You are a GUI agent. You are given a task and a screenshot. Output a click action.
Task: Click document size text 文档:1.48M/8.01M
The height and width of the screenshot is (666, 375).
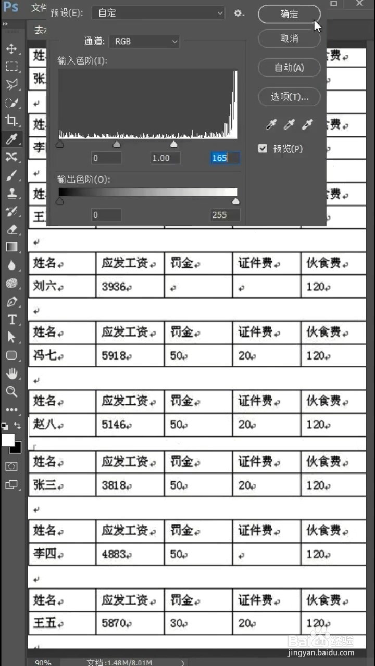click(119, 662)
